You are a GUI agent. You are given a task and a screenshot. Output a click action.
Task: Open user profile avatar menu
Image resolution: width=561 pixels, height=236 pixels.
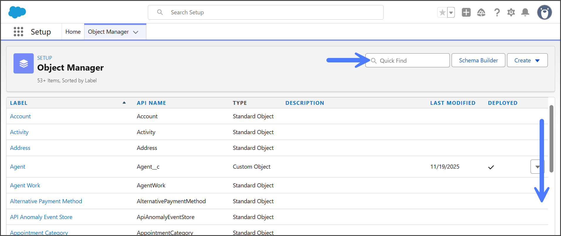tap(544, 12)
